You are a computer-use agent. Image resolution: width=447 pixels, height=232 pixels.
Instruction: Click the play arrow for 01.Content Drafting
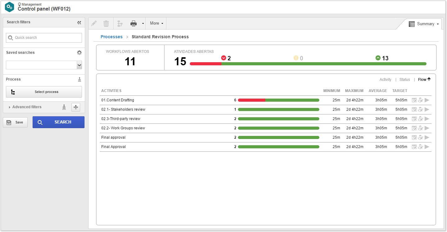click(427, 100)
